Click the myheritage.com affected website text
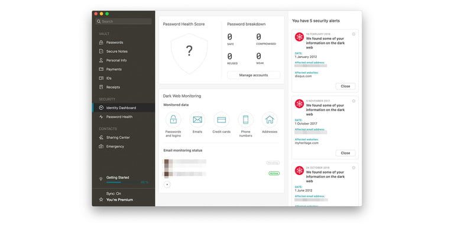The image size is (454, 227). [306, 143]
